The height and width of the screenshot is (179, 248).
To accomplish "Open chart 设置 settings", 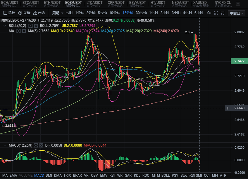I will (x=24, y=13).
